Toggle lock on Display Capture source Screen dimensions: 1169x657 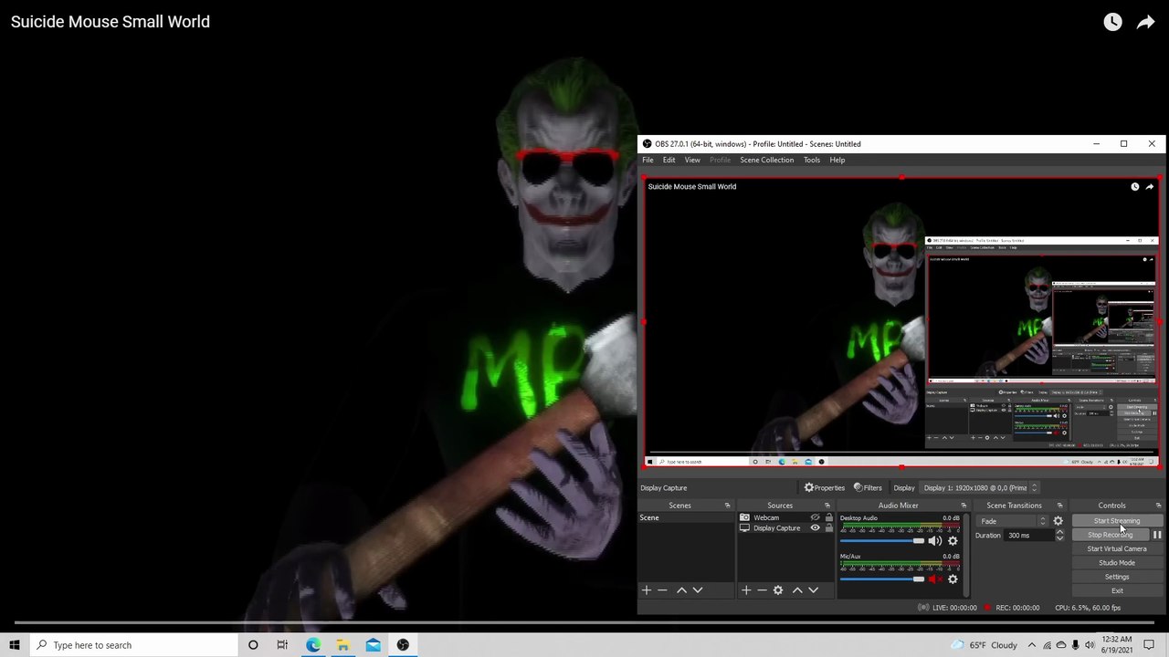(x=829, y=528)
